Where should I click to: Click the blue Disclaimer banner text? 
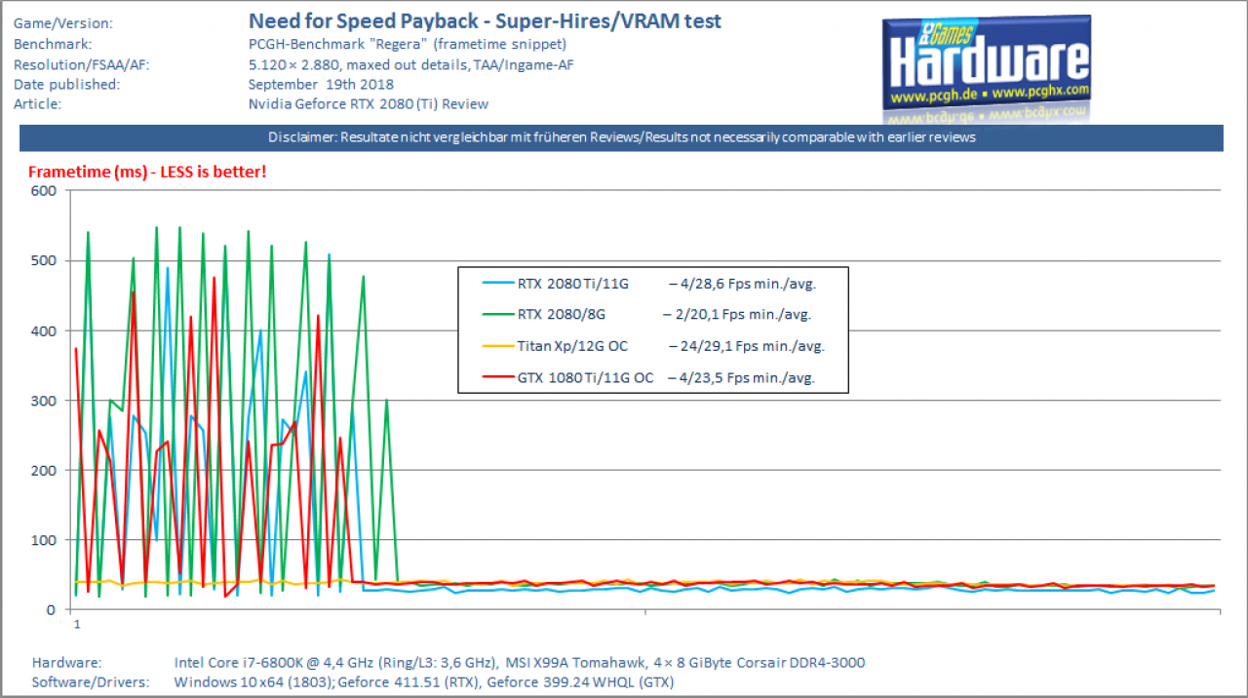tap(622, 137)
